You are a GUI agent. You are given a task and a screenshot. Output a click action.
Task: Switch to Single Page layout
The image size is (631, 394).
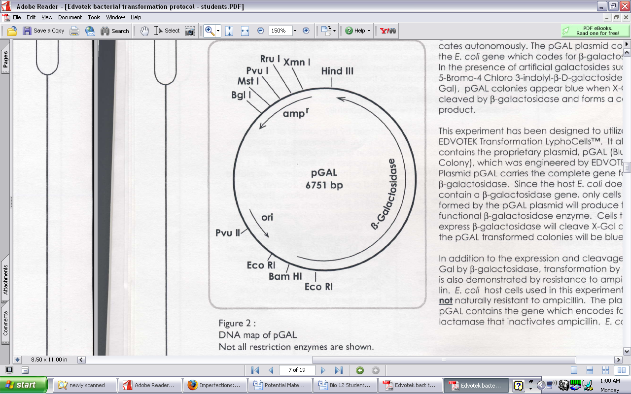[574, 370]
